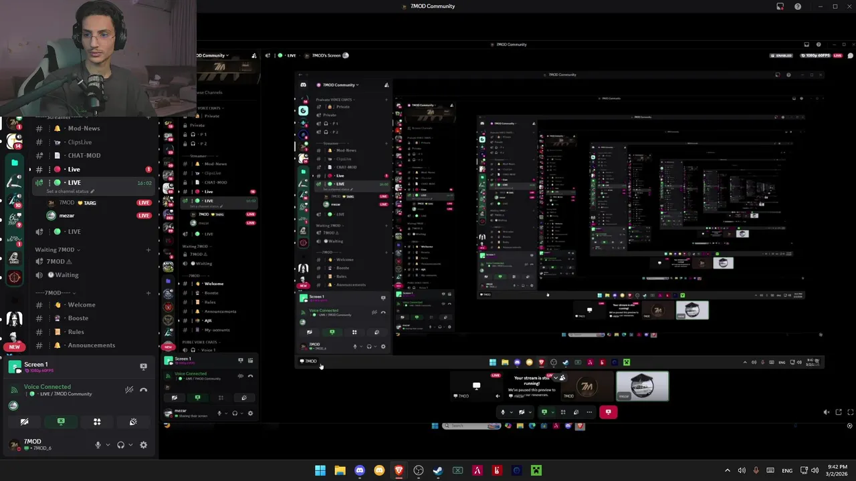Collapse the ----7MOD---- category
This screenshot has height=481, width=856.
click(57, 293)
